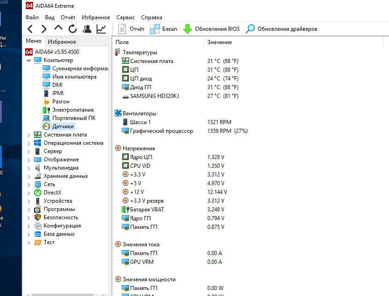The width and height of the screenshot is (389, 296).
Task: Select Портативный ПК in the tree
Action: point(69,118)
